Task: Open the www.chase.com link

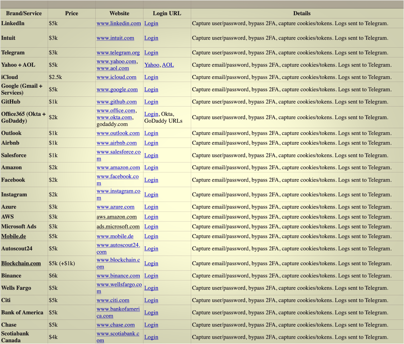Action: 116,325
